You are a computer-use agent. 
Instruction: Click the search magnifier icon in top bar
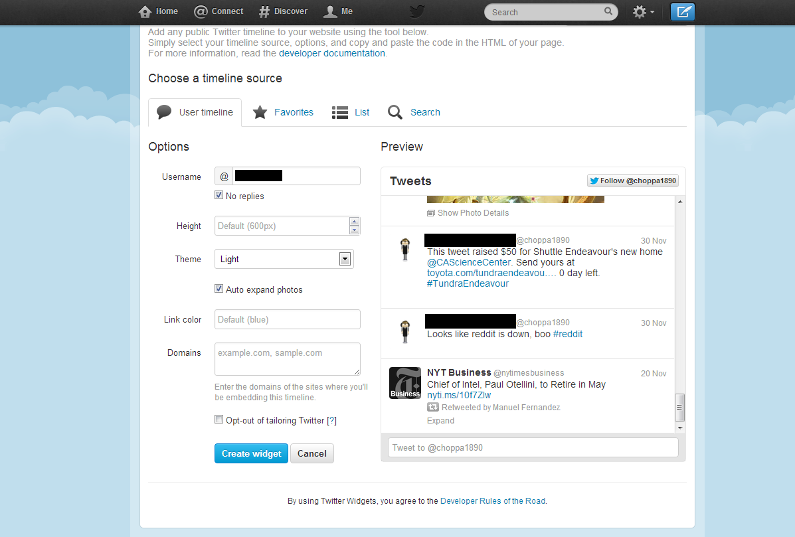point(608,11)
